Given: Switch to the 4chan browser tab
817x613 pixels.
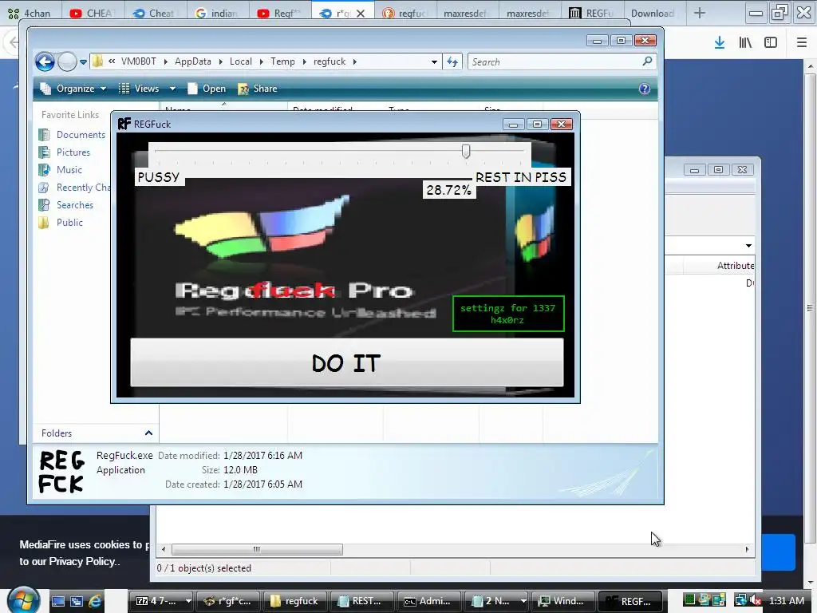Looking at the screenshot, I should [x=30, y=13].
